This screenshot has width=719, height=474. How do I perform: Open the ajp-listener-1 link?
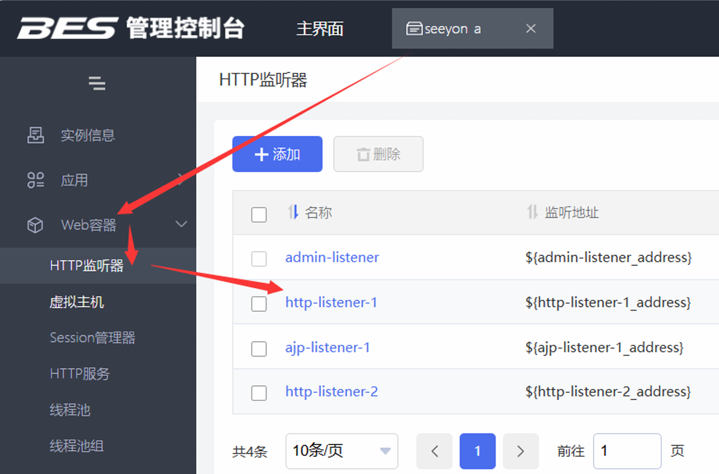tap(328, 347)
